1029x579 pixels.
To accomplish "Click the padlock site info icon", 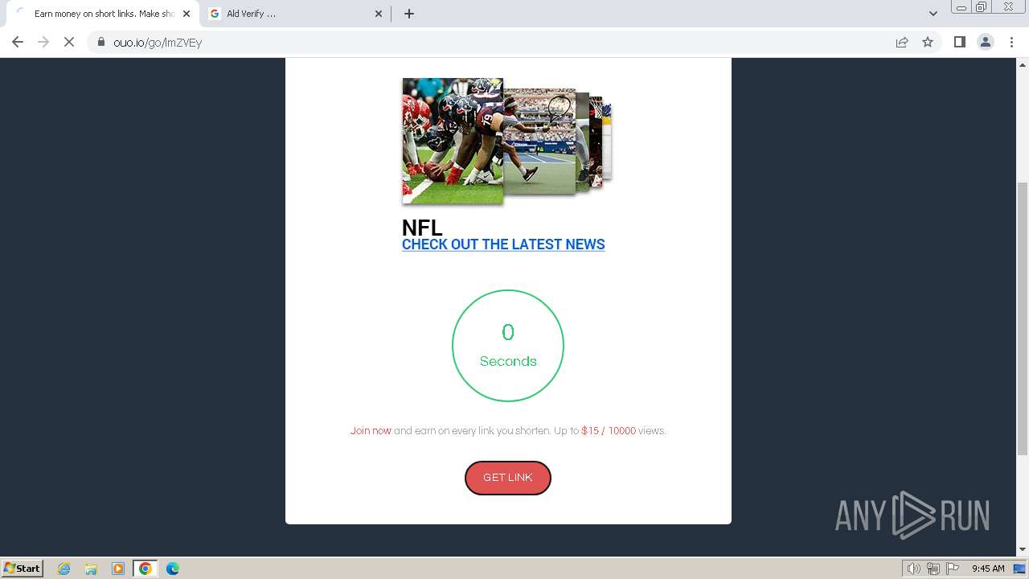I will point(101,42).
